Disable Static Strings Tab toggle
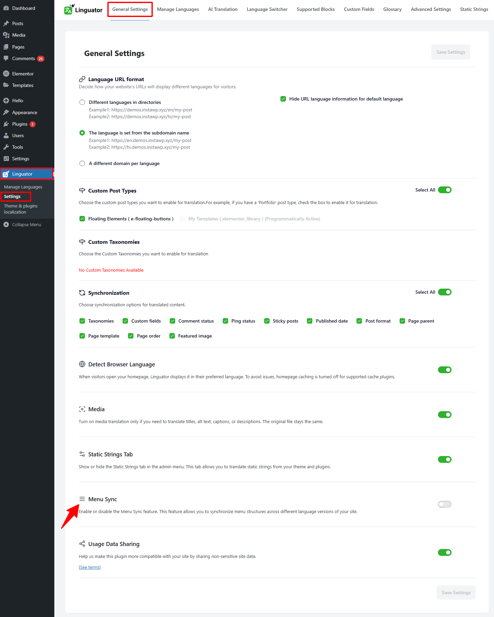 (x=445, y=459)
